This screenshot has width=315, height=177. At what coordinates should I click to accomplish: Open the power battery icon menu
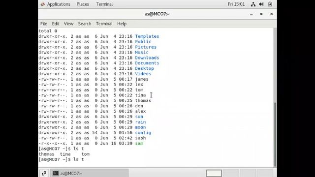tap(270, 4)
